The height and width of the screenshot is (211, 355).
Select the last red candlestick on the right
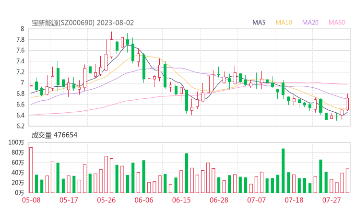tap(347, 102)
